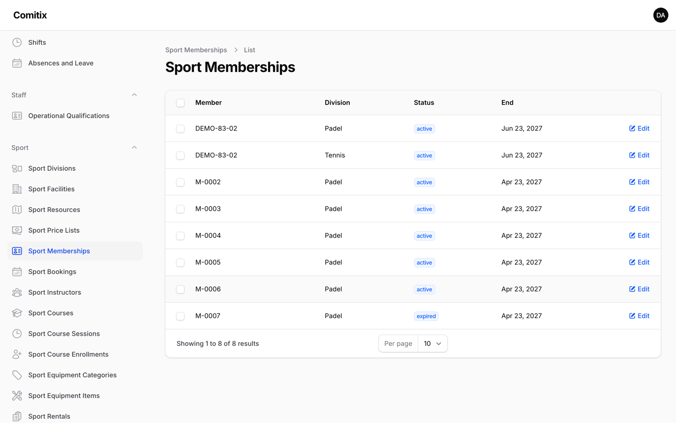This screenshot has height=423, width=676.
Task: Click 'Showing 1 to 8 of 8 results' text
Action: click(x=218, y=344)
